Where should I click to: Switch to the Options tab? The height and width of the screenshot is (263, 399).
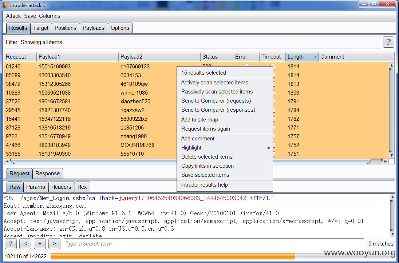(120, 28)
